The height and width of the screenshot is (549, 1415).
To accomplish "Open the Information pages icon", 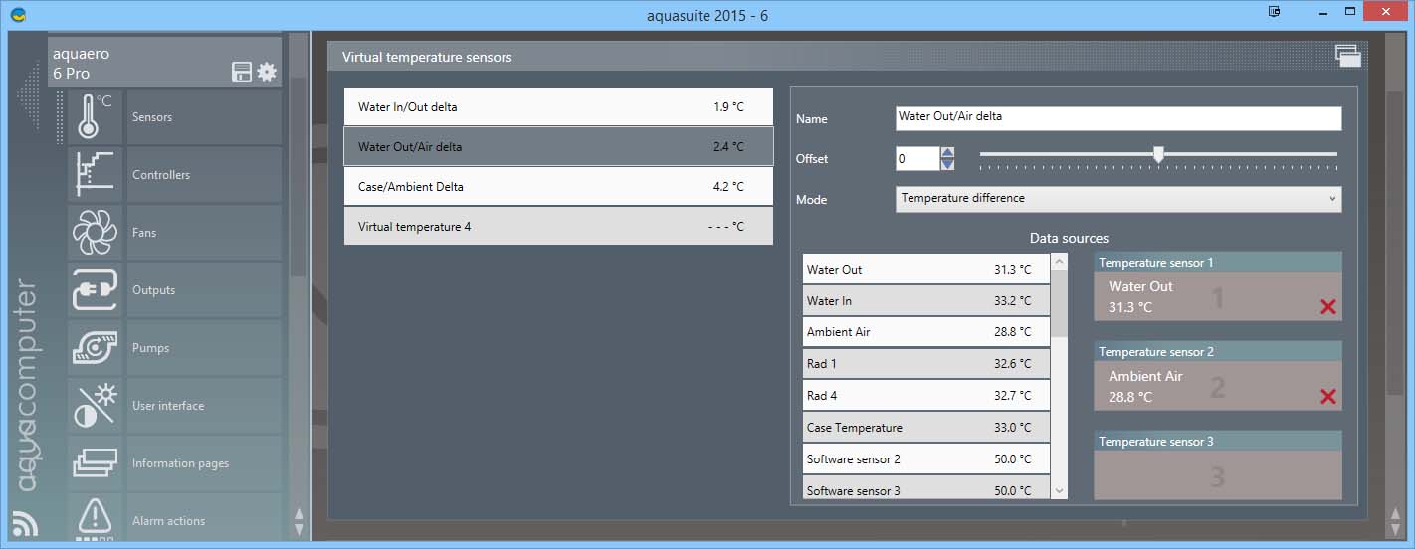I will coord(96,463).
